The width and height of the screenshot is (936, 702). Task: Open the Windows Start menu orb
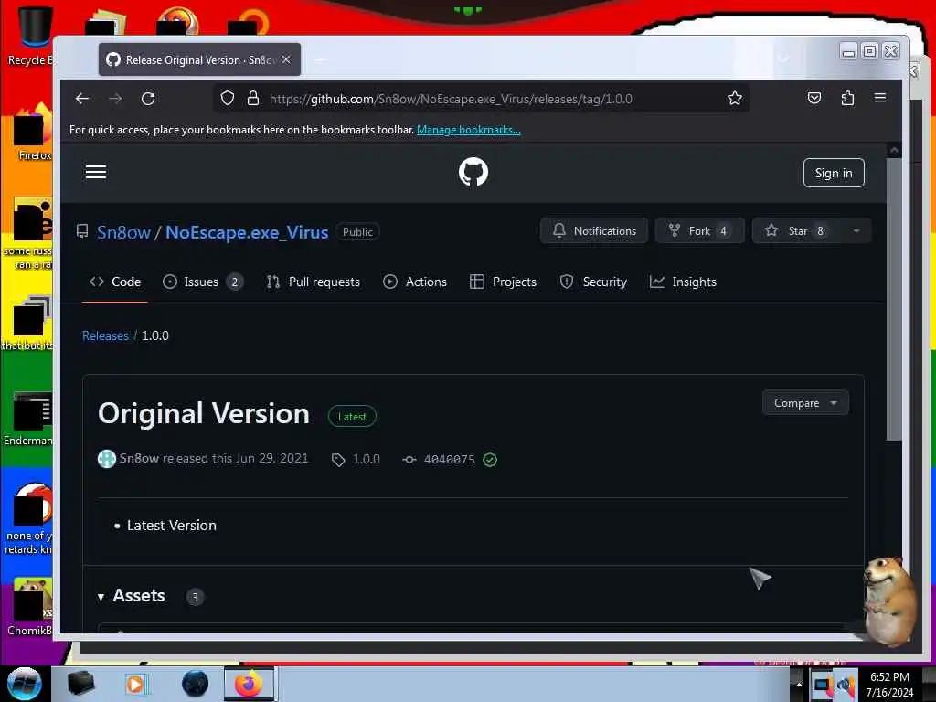(24, 684)
